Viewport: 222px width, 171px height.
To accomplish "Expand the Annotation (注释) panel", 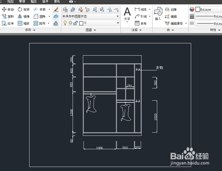I will coord(136,30).
